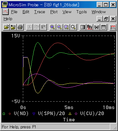Select the blue triangle trace marker
The height and width of the screenshot is (131, 118).
pos(34,114)
